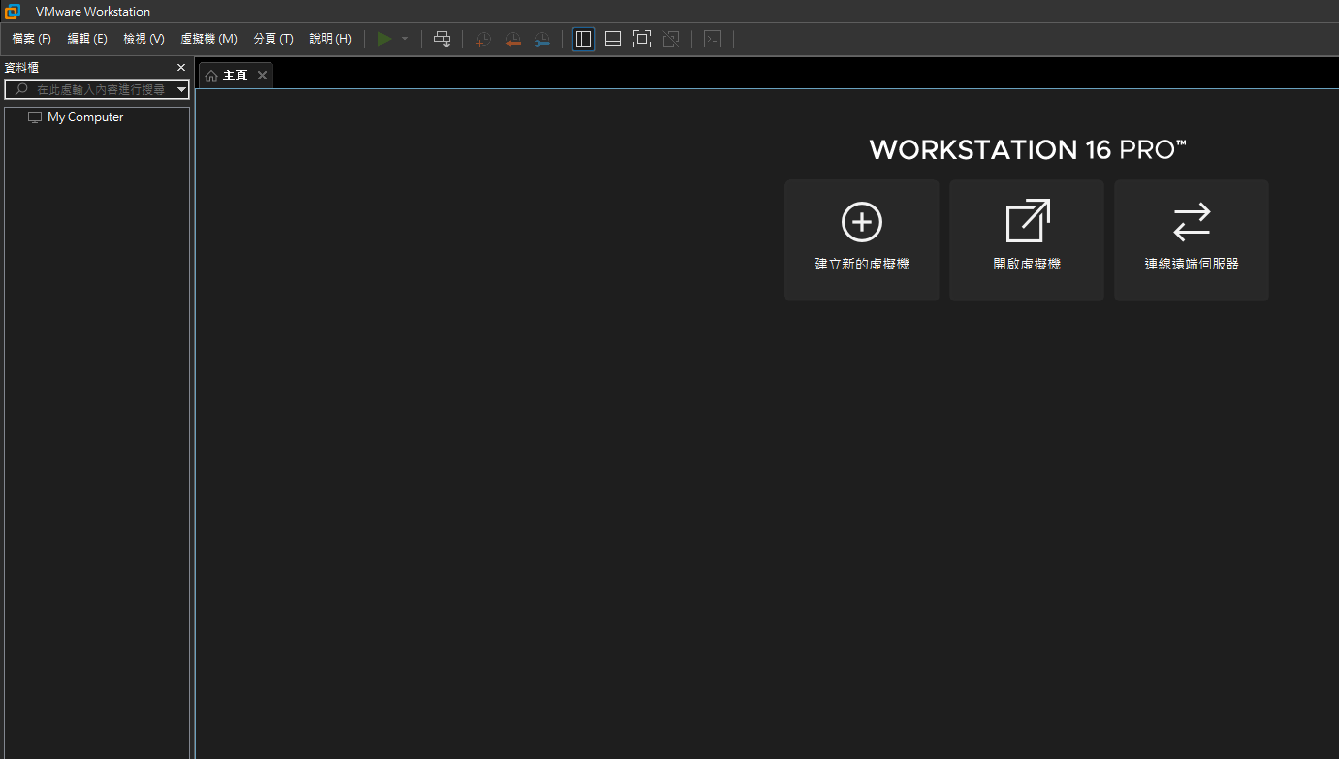Viewport: 1339px width, 759px height.
Task: Click 開啟虛擬機 tile
Action: (1026, 239)
